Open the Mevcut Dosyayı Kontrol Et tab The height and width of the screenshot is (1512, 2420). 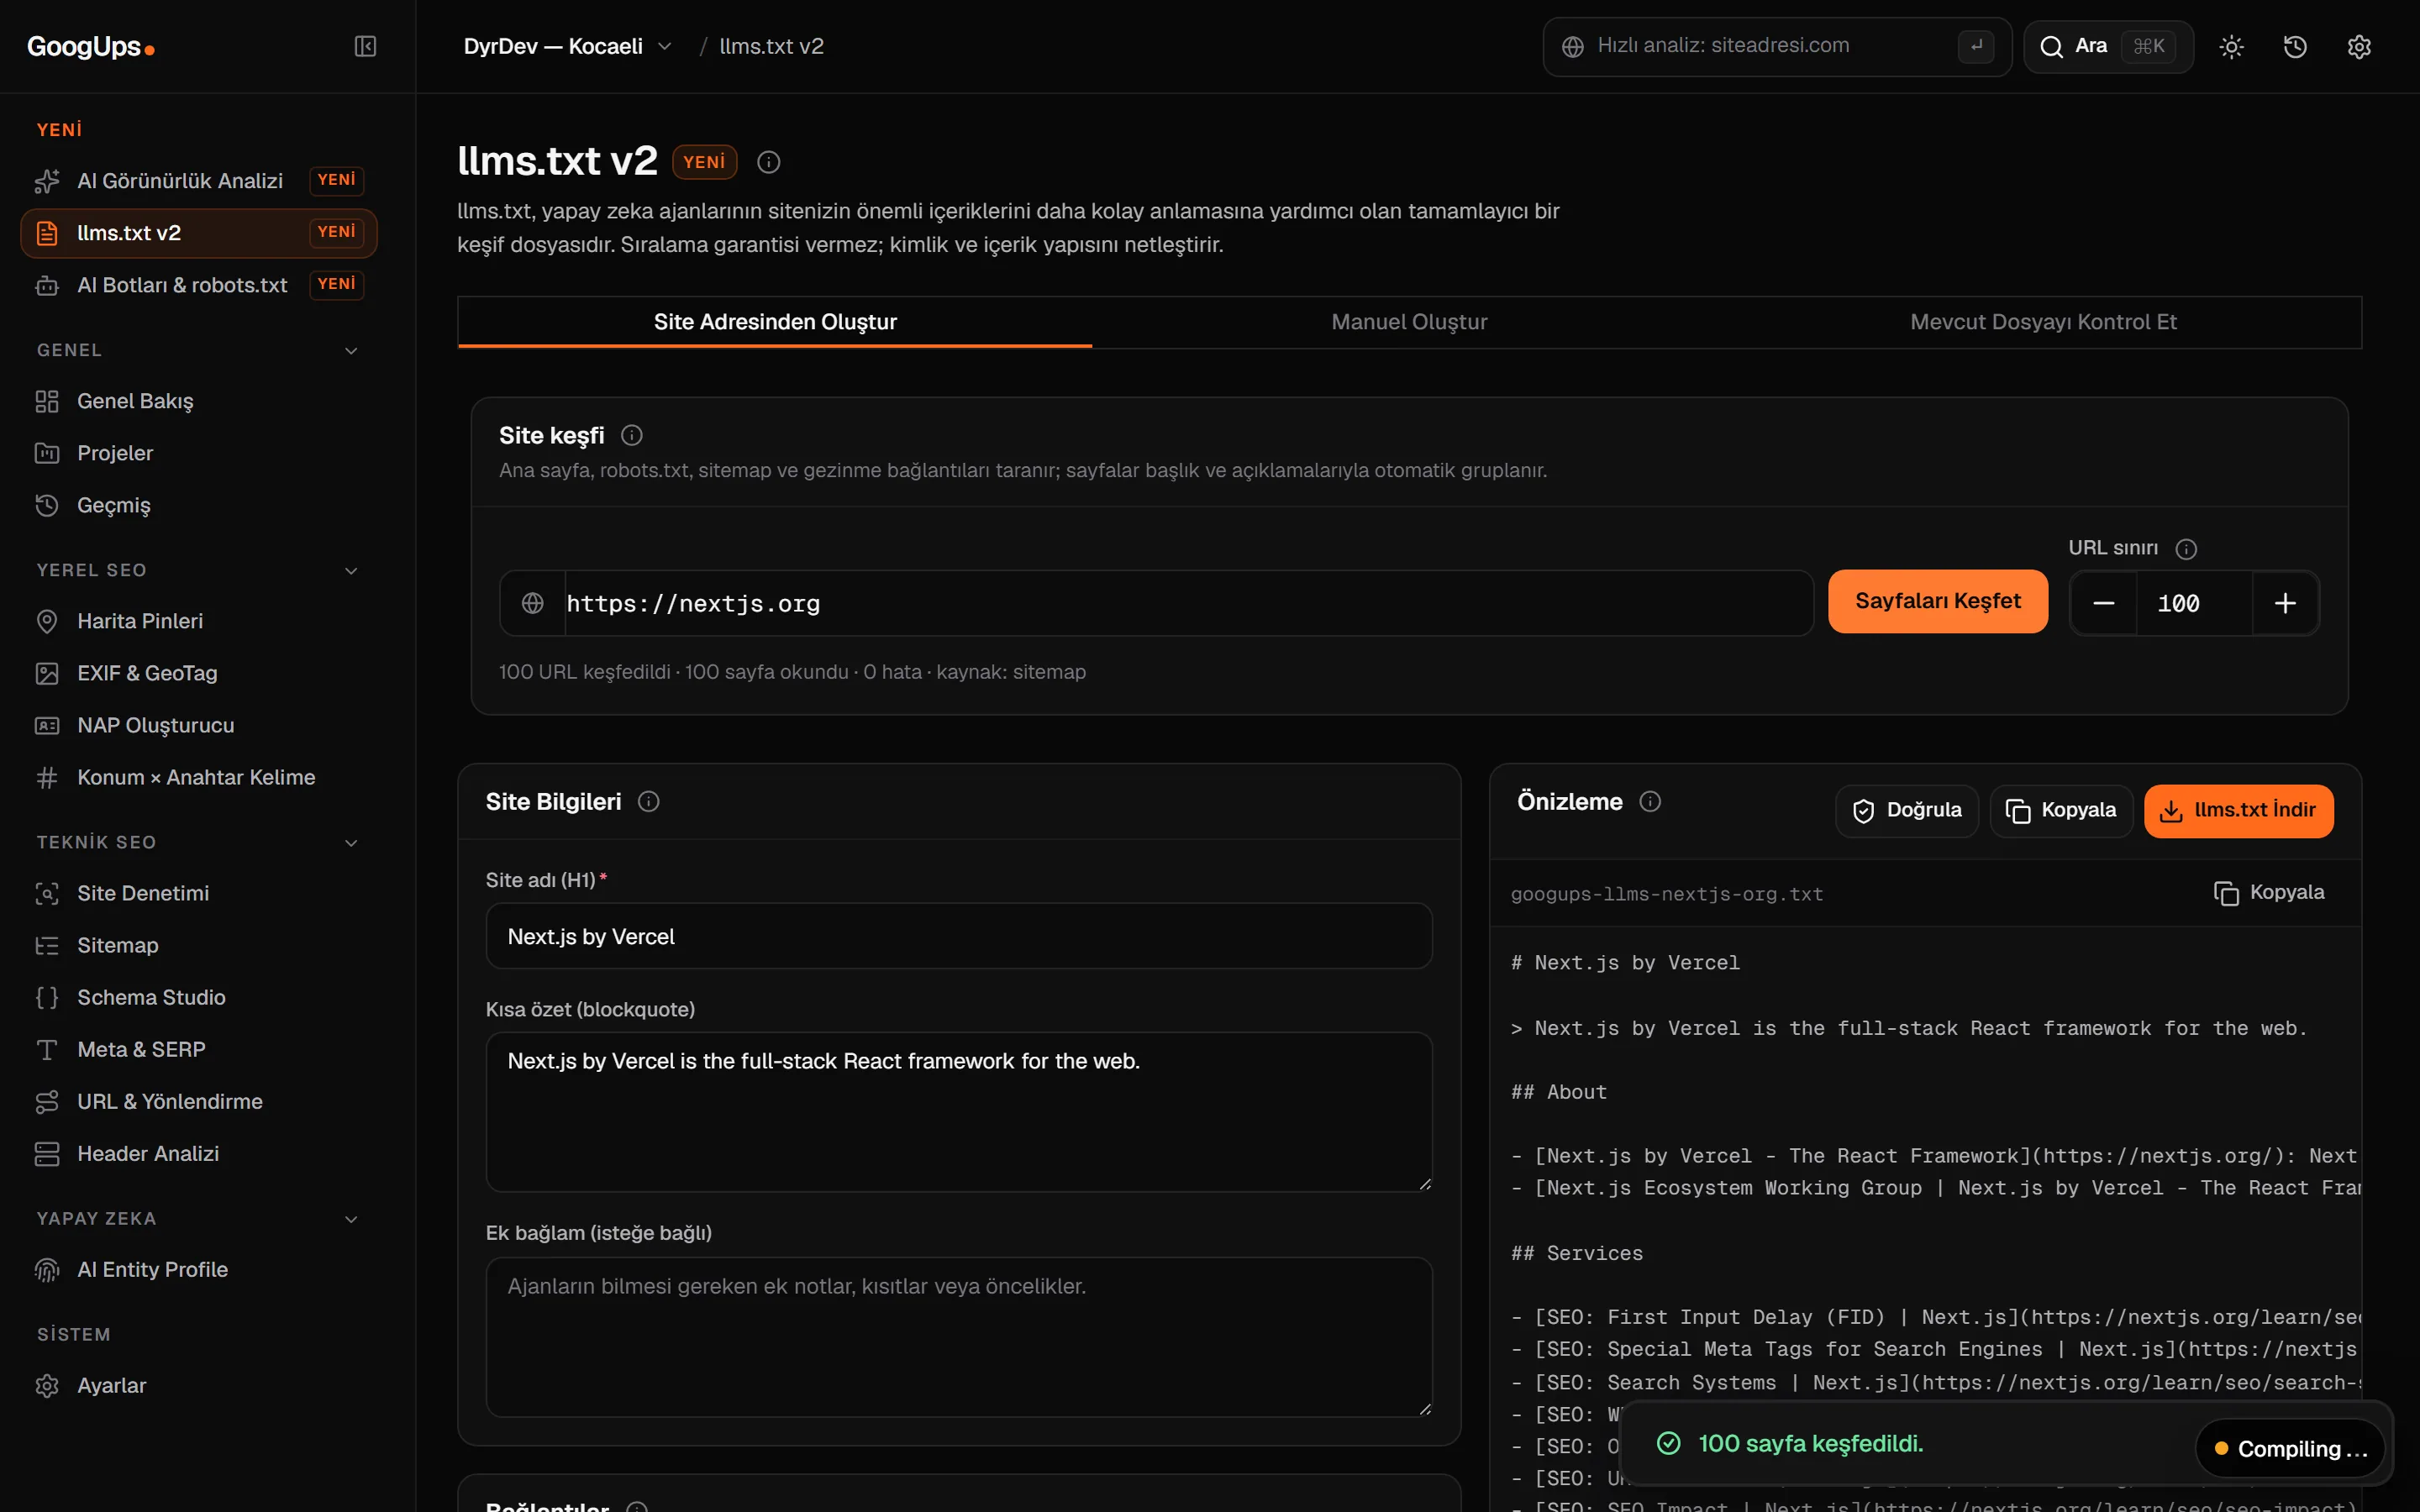tap(2043, 322)
